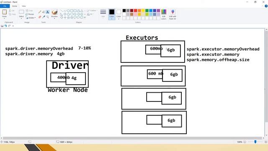Switch to the Home ribbon tab
The height and width of the screenshot is (151, 268).
[15, 6]
